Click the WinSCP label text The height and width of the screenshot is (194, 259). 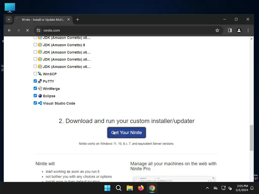pos(50,74)
